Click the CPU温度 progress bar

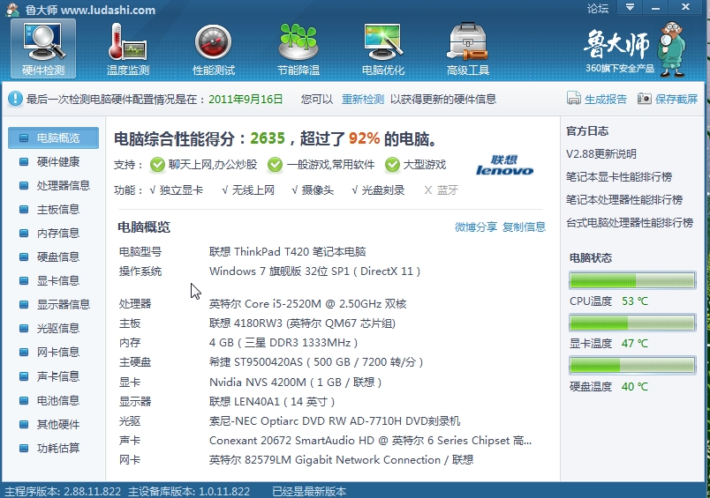pyautogui.click(x=632, y=280)
